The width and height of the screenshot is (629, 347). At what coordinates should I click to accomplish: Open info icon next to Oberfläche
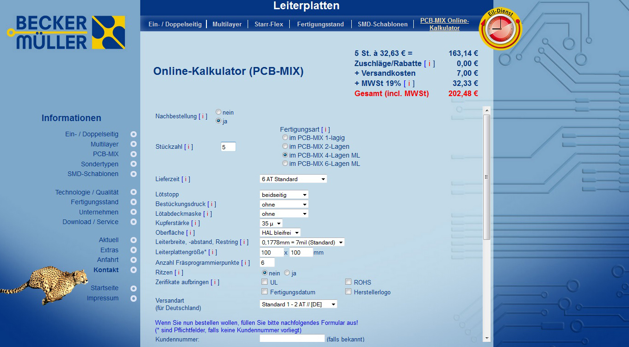(x=190, y=233)
